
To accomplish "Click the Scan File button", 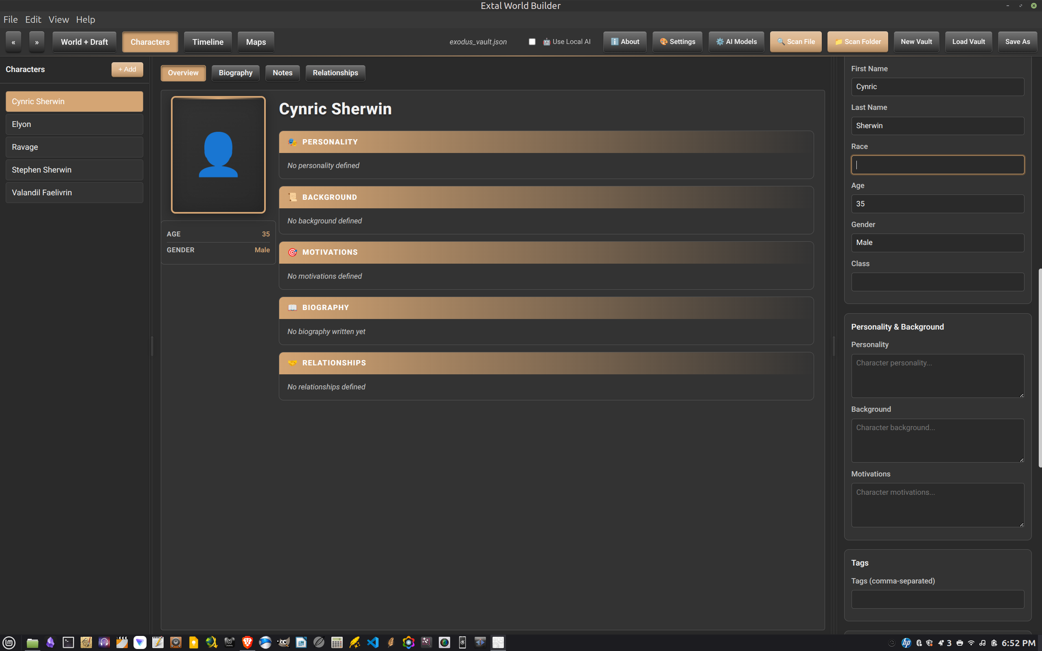I will [x=795, y=42].
